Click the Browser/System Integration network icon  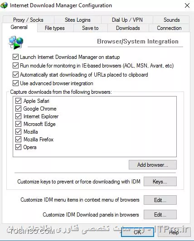pyautogui.click(x=16, y=43)
